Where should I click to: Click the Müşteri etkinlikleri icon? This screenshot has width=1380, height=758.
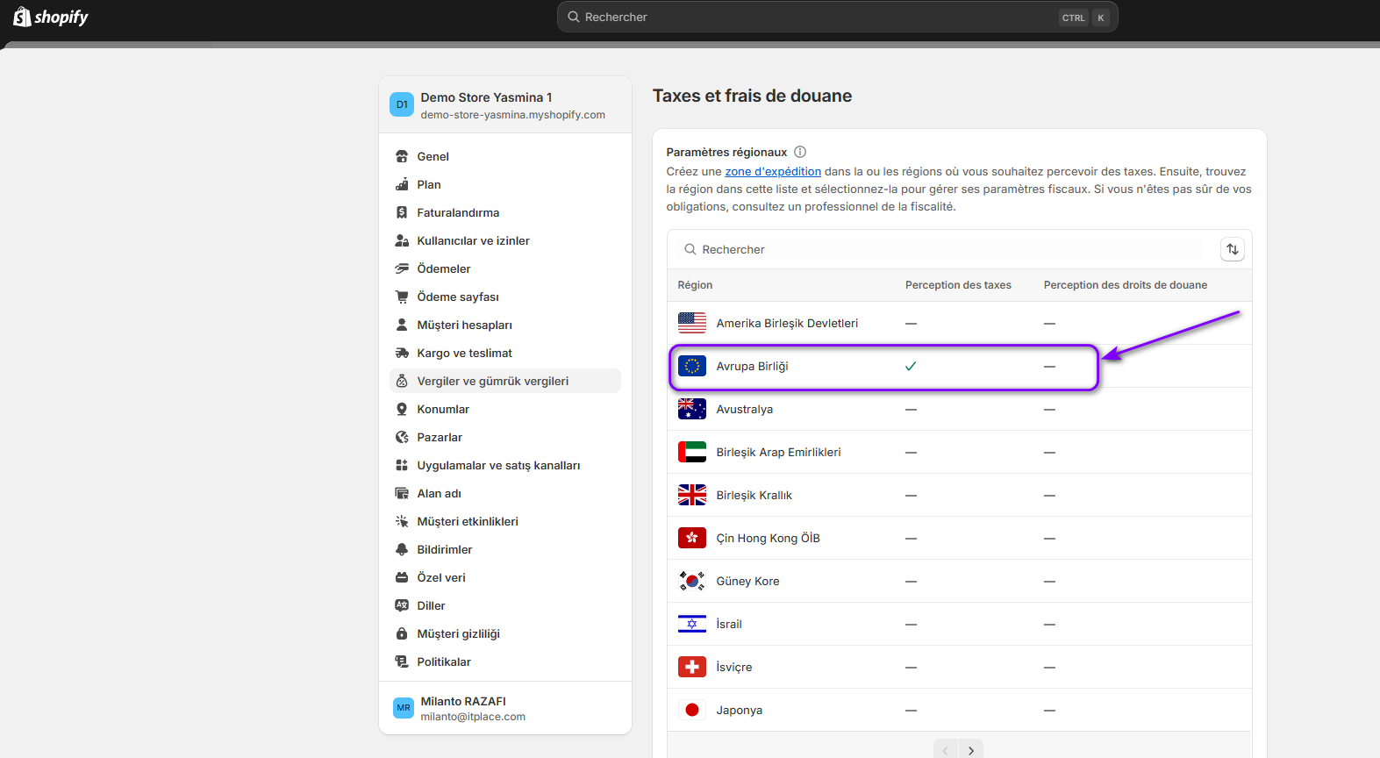tap(402, 521)
